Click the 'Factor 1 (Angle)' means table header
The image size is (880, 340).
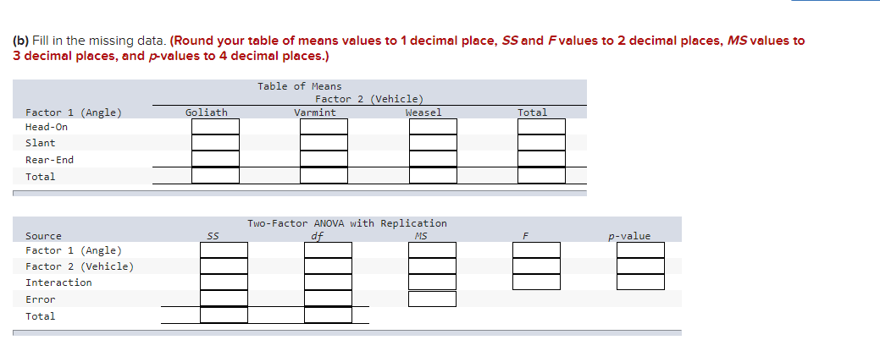tap(74, 112)
